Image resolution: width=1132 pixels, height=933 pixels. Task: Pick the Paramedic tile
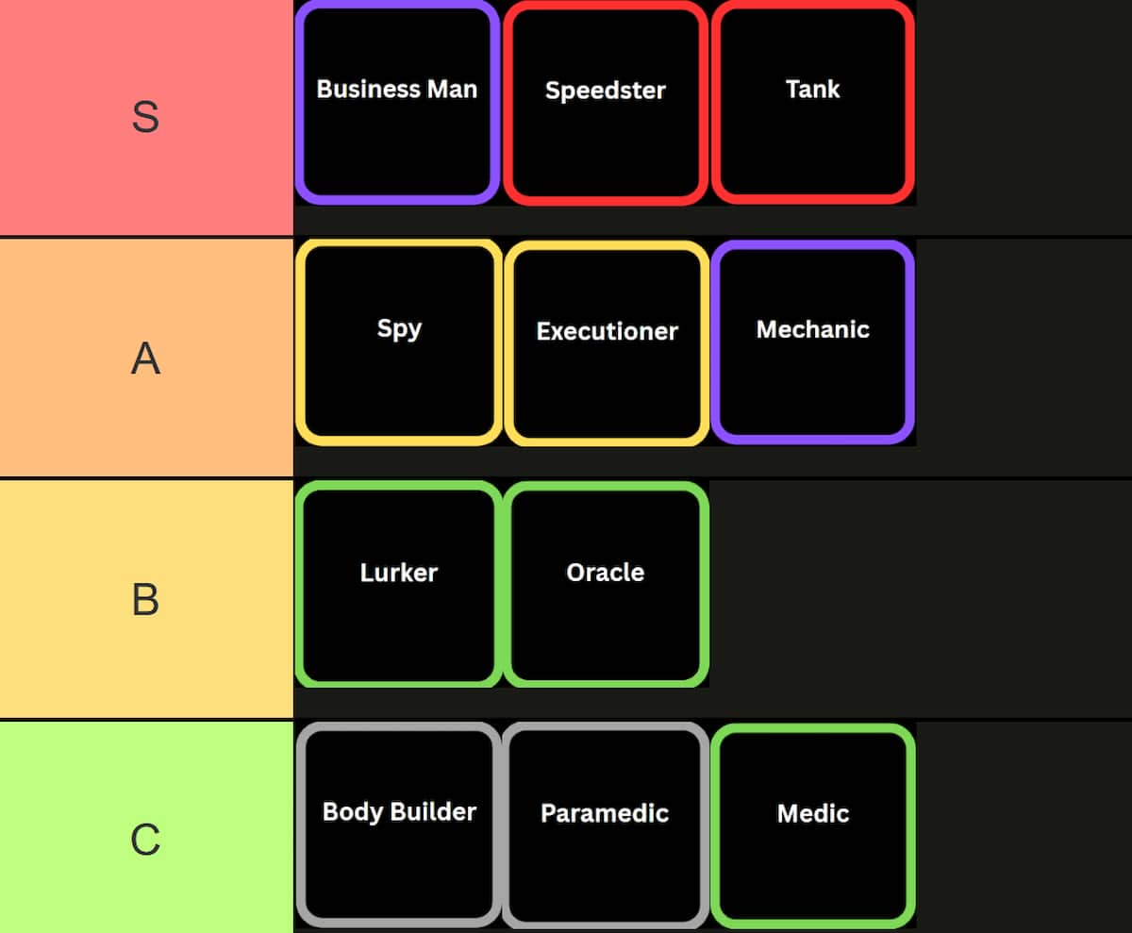(x=606, y=825)
